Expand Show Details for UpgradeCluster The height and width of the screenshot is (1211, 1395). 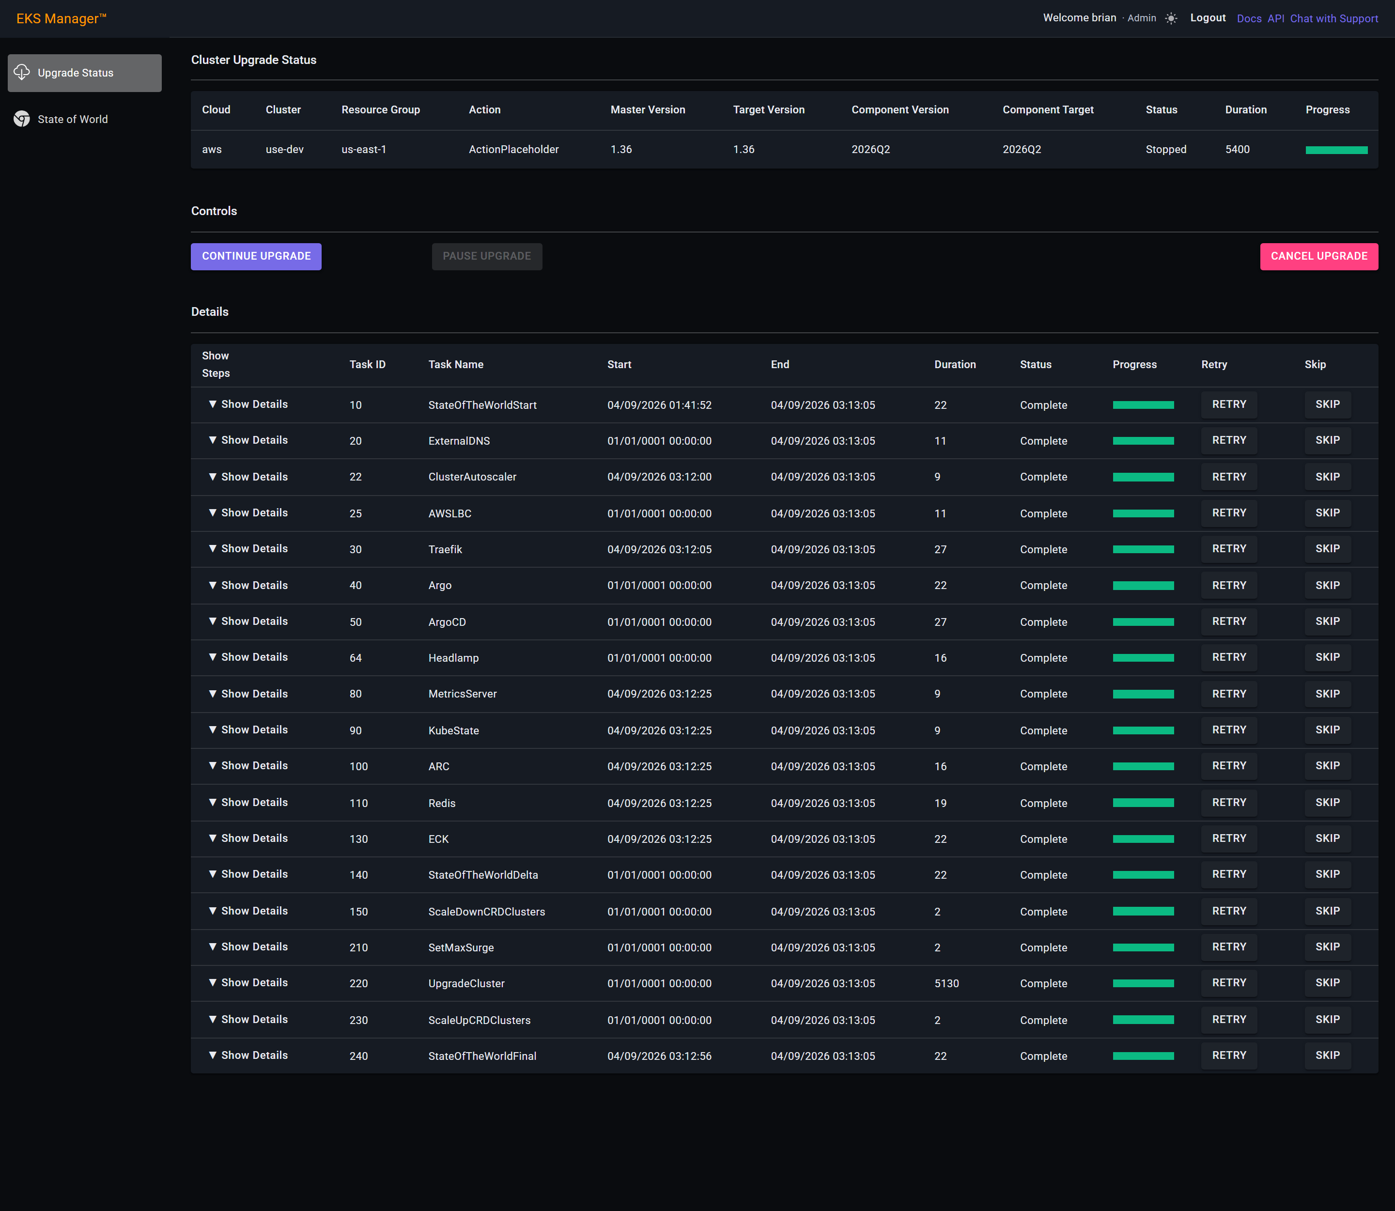tap(248, 982)
